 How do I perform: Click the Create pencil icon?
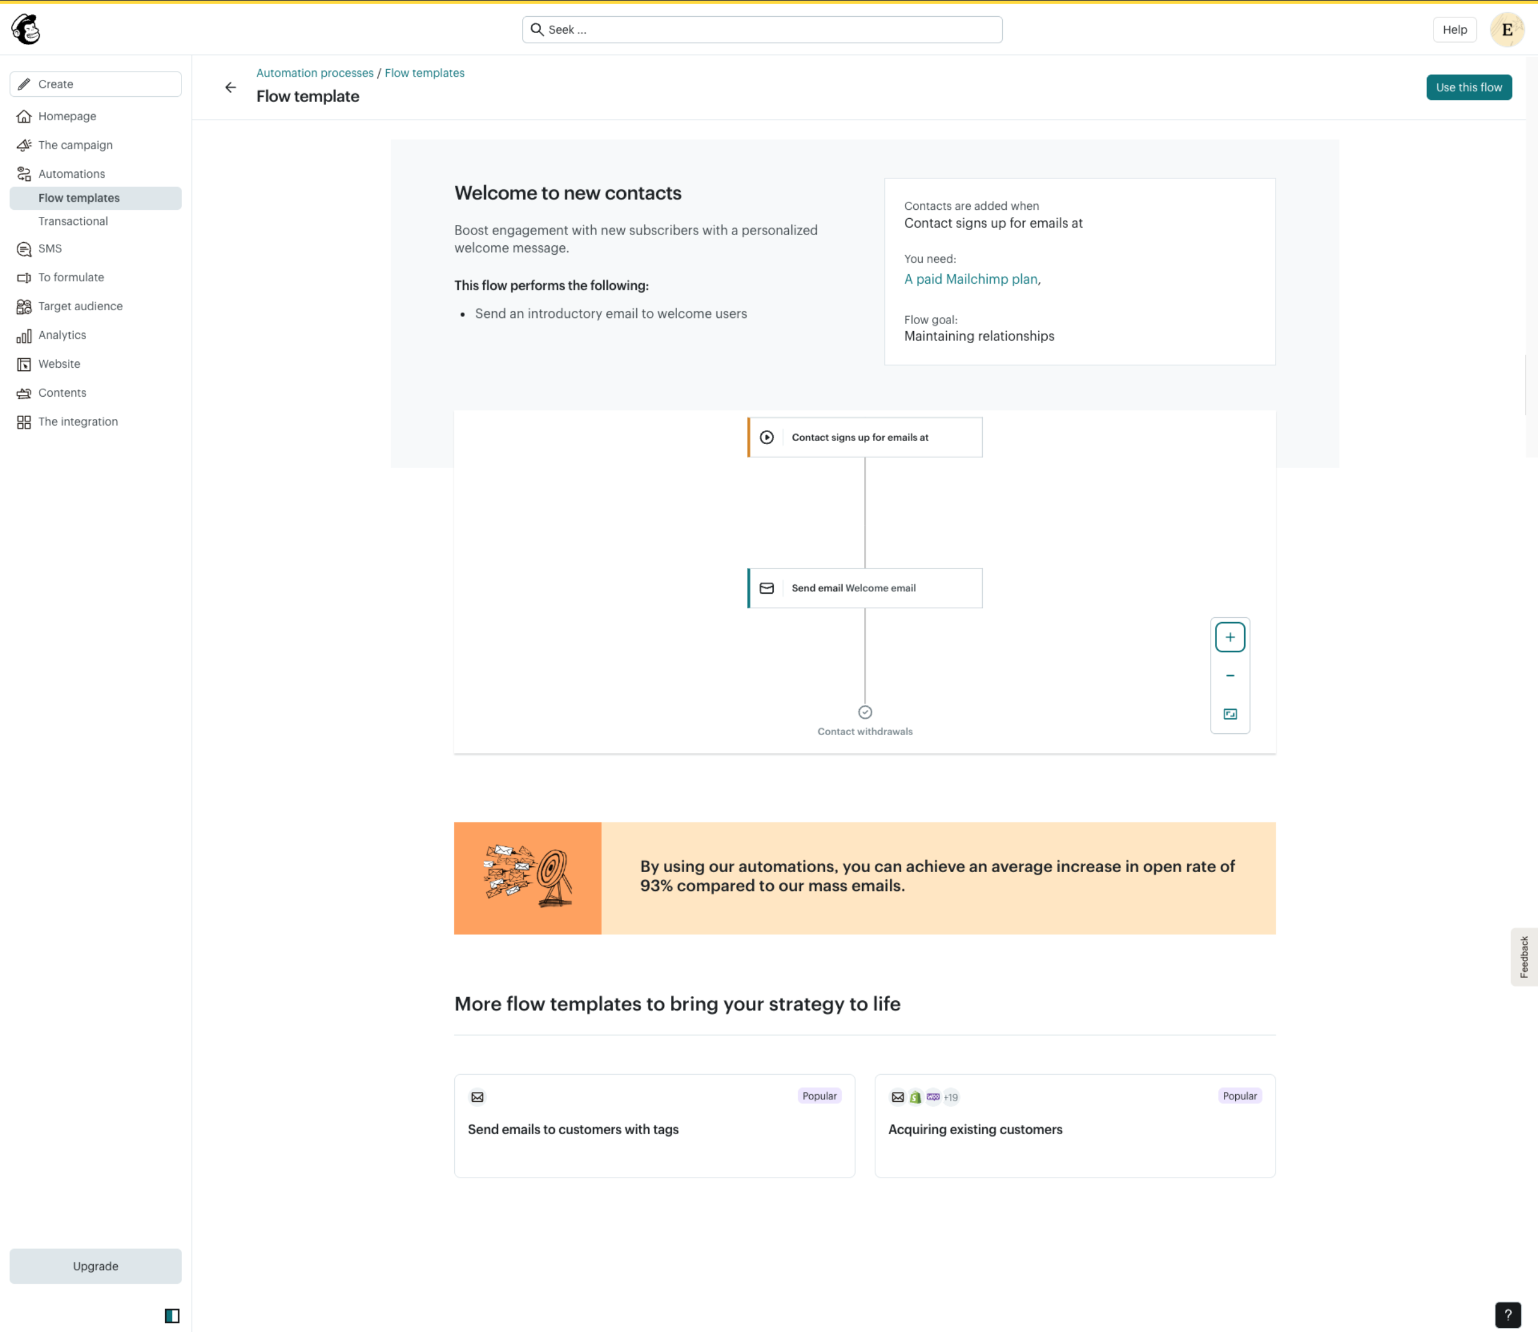coord(24,84)
